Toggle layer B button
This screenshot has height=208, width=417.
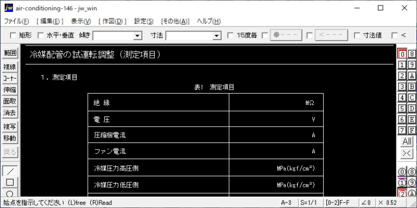pyautogui.click(x=412, y=87)
